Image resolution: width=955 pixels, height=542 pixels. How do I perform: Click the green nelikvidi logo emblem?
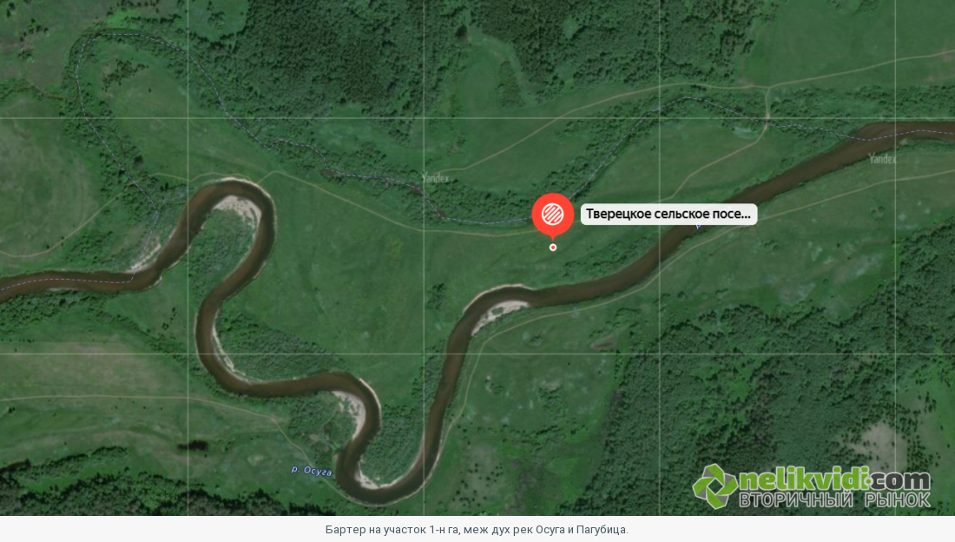715,486
